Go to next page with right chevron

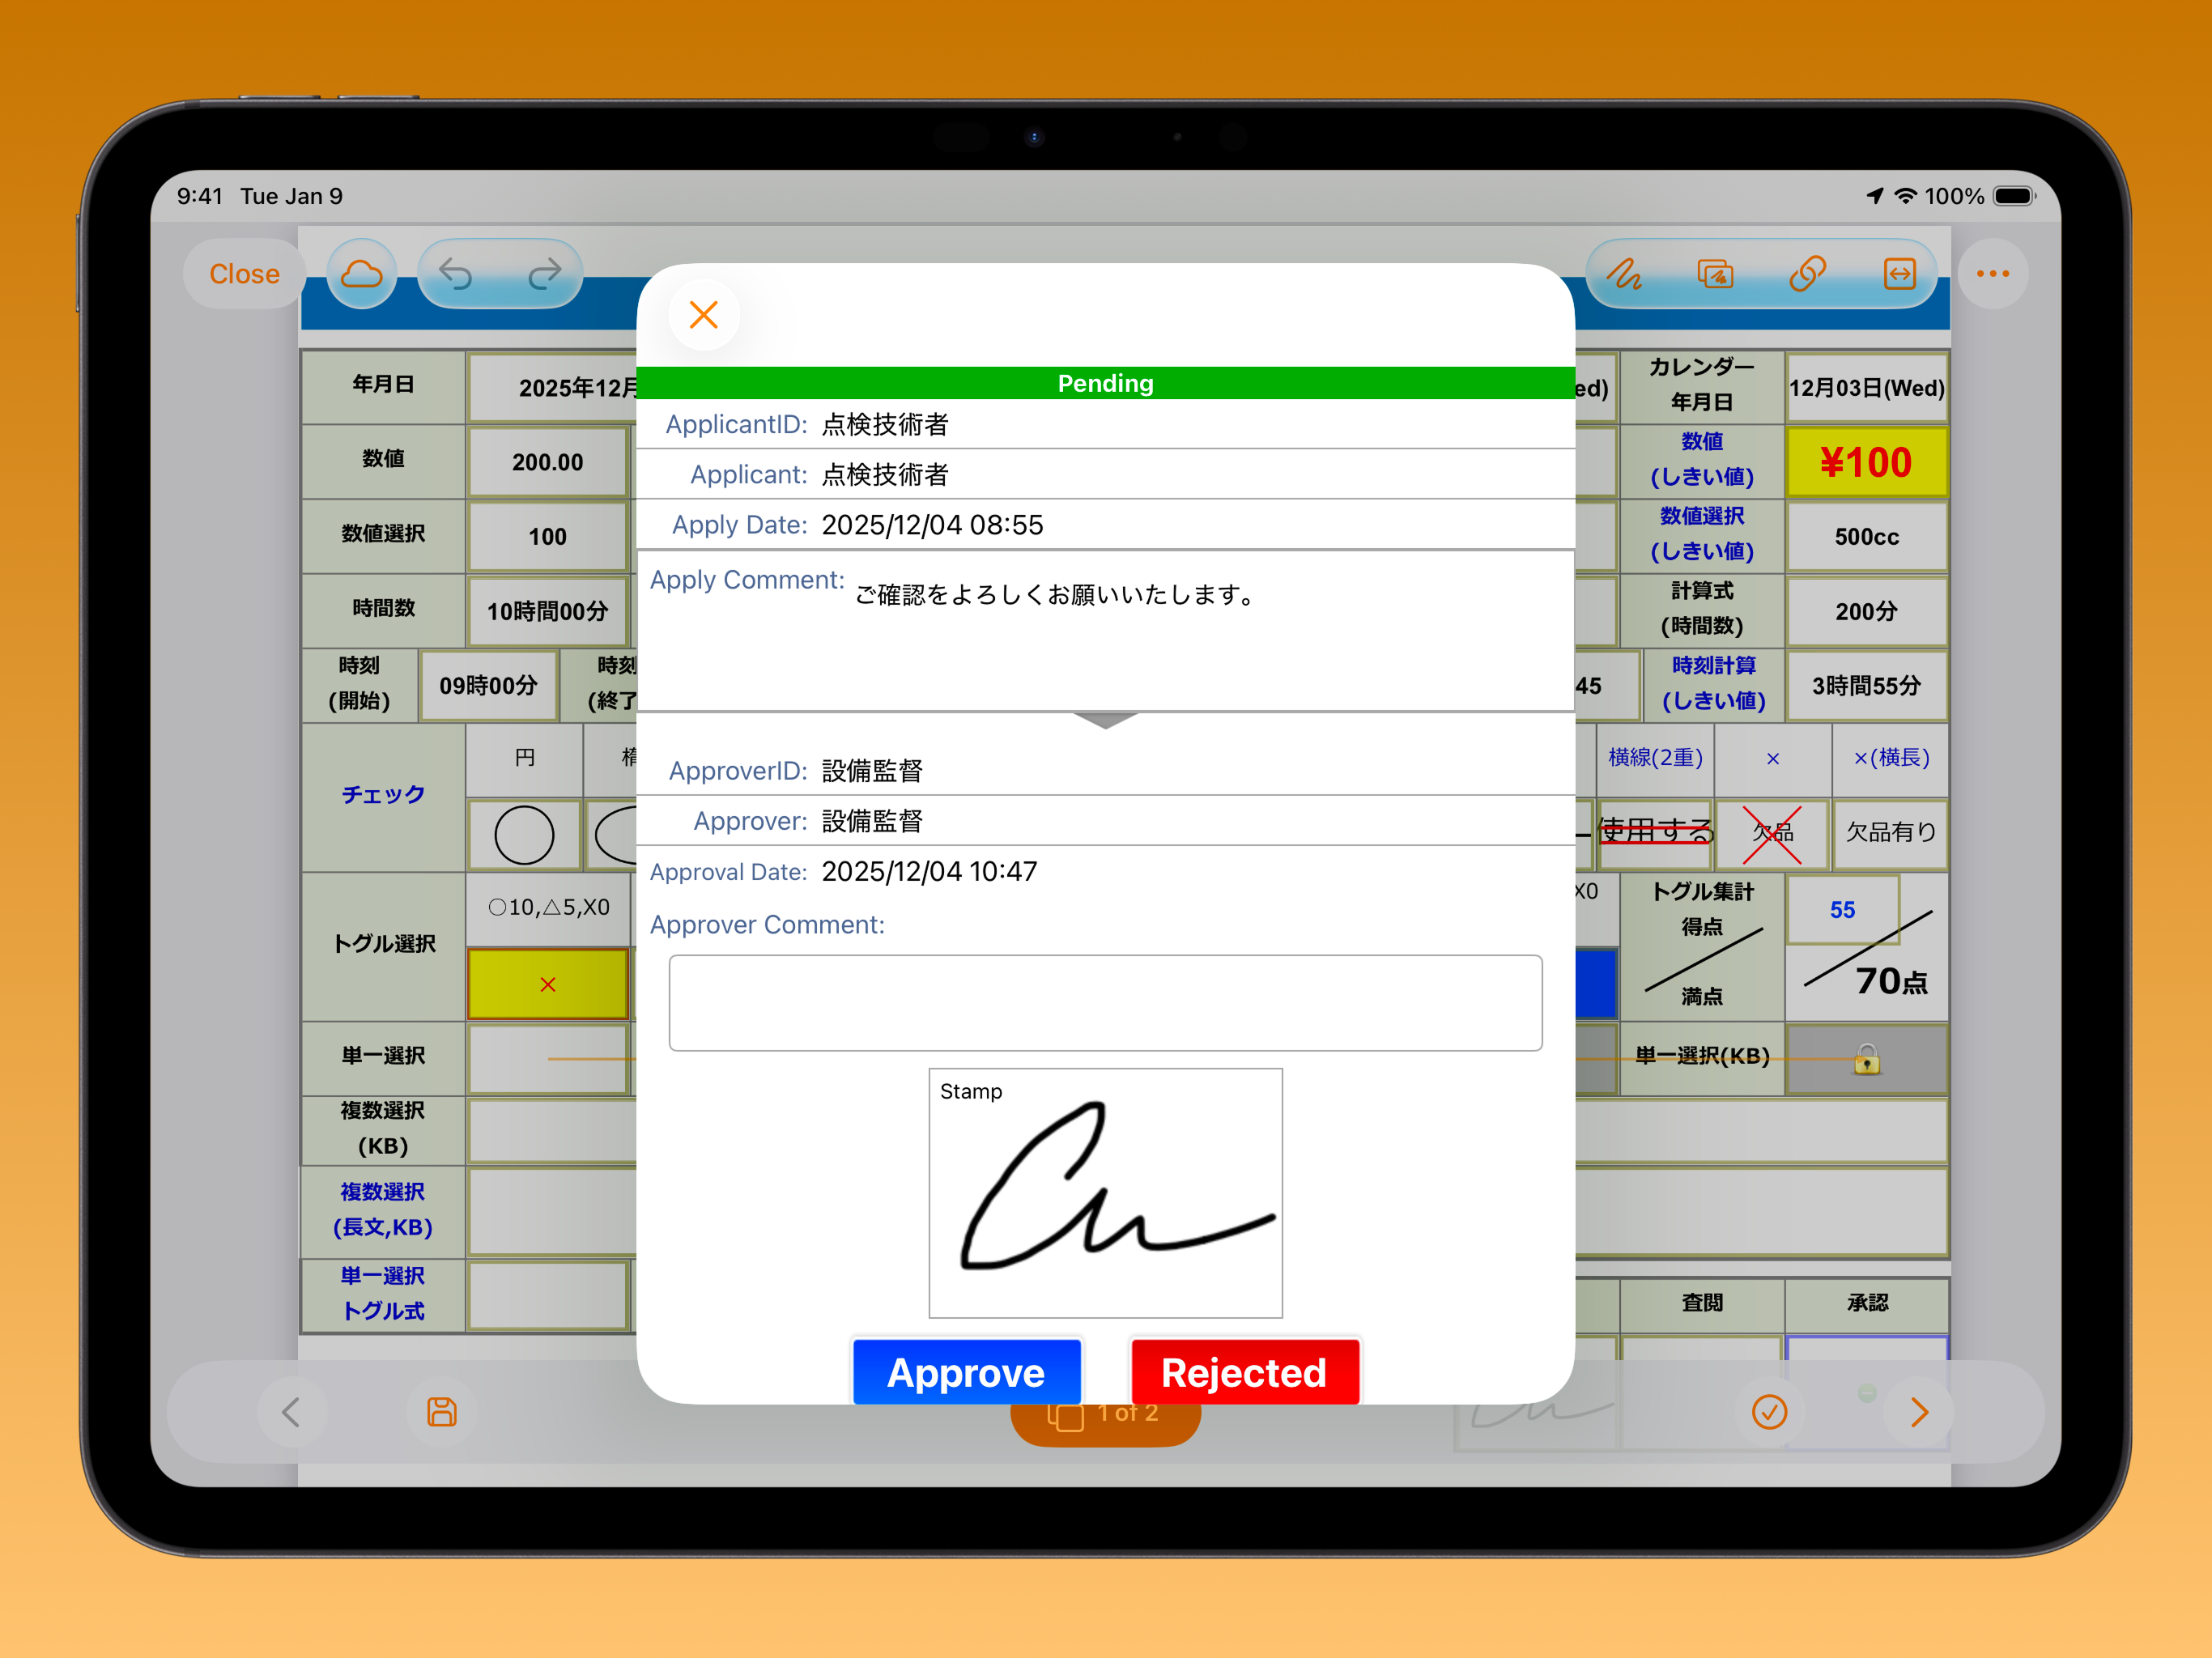[x=1919, y=1412]
